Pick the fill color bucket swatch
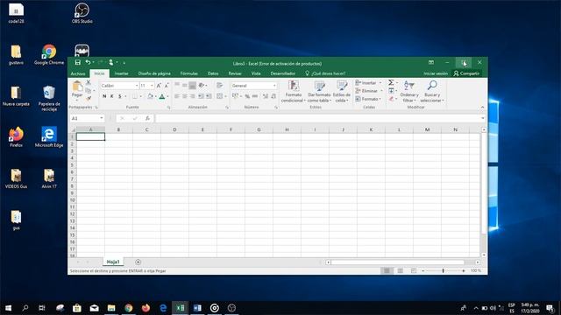Image resolution: width=561 pixels, height=315 pixels. point(150,96)
